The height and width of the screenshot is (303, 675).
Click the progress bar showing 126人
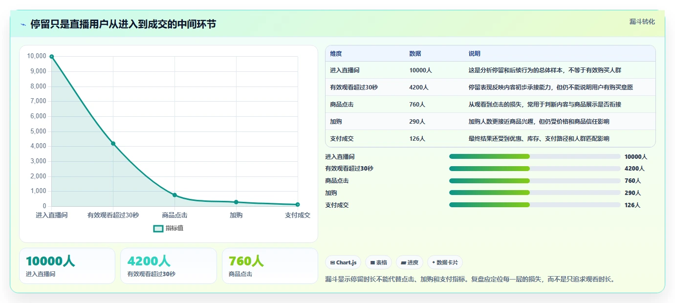click(x=535, y=205)
